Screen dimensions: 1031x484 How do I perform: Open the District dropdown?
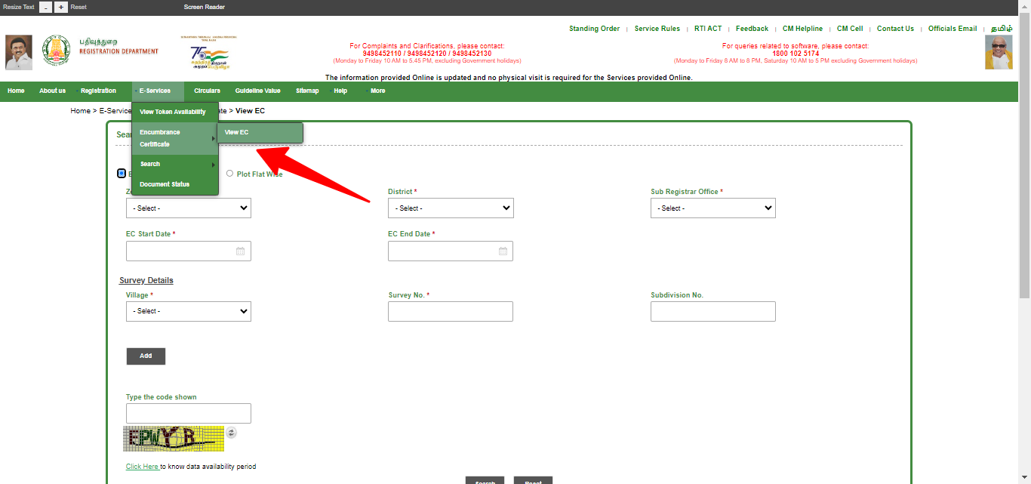pos(451,208)
